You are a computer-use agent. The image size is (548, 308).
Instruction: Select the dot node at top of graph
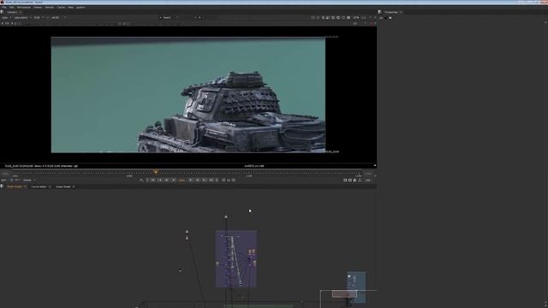coord(226,216)
